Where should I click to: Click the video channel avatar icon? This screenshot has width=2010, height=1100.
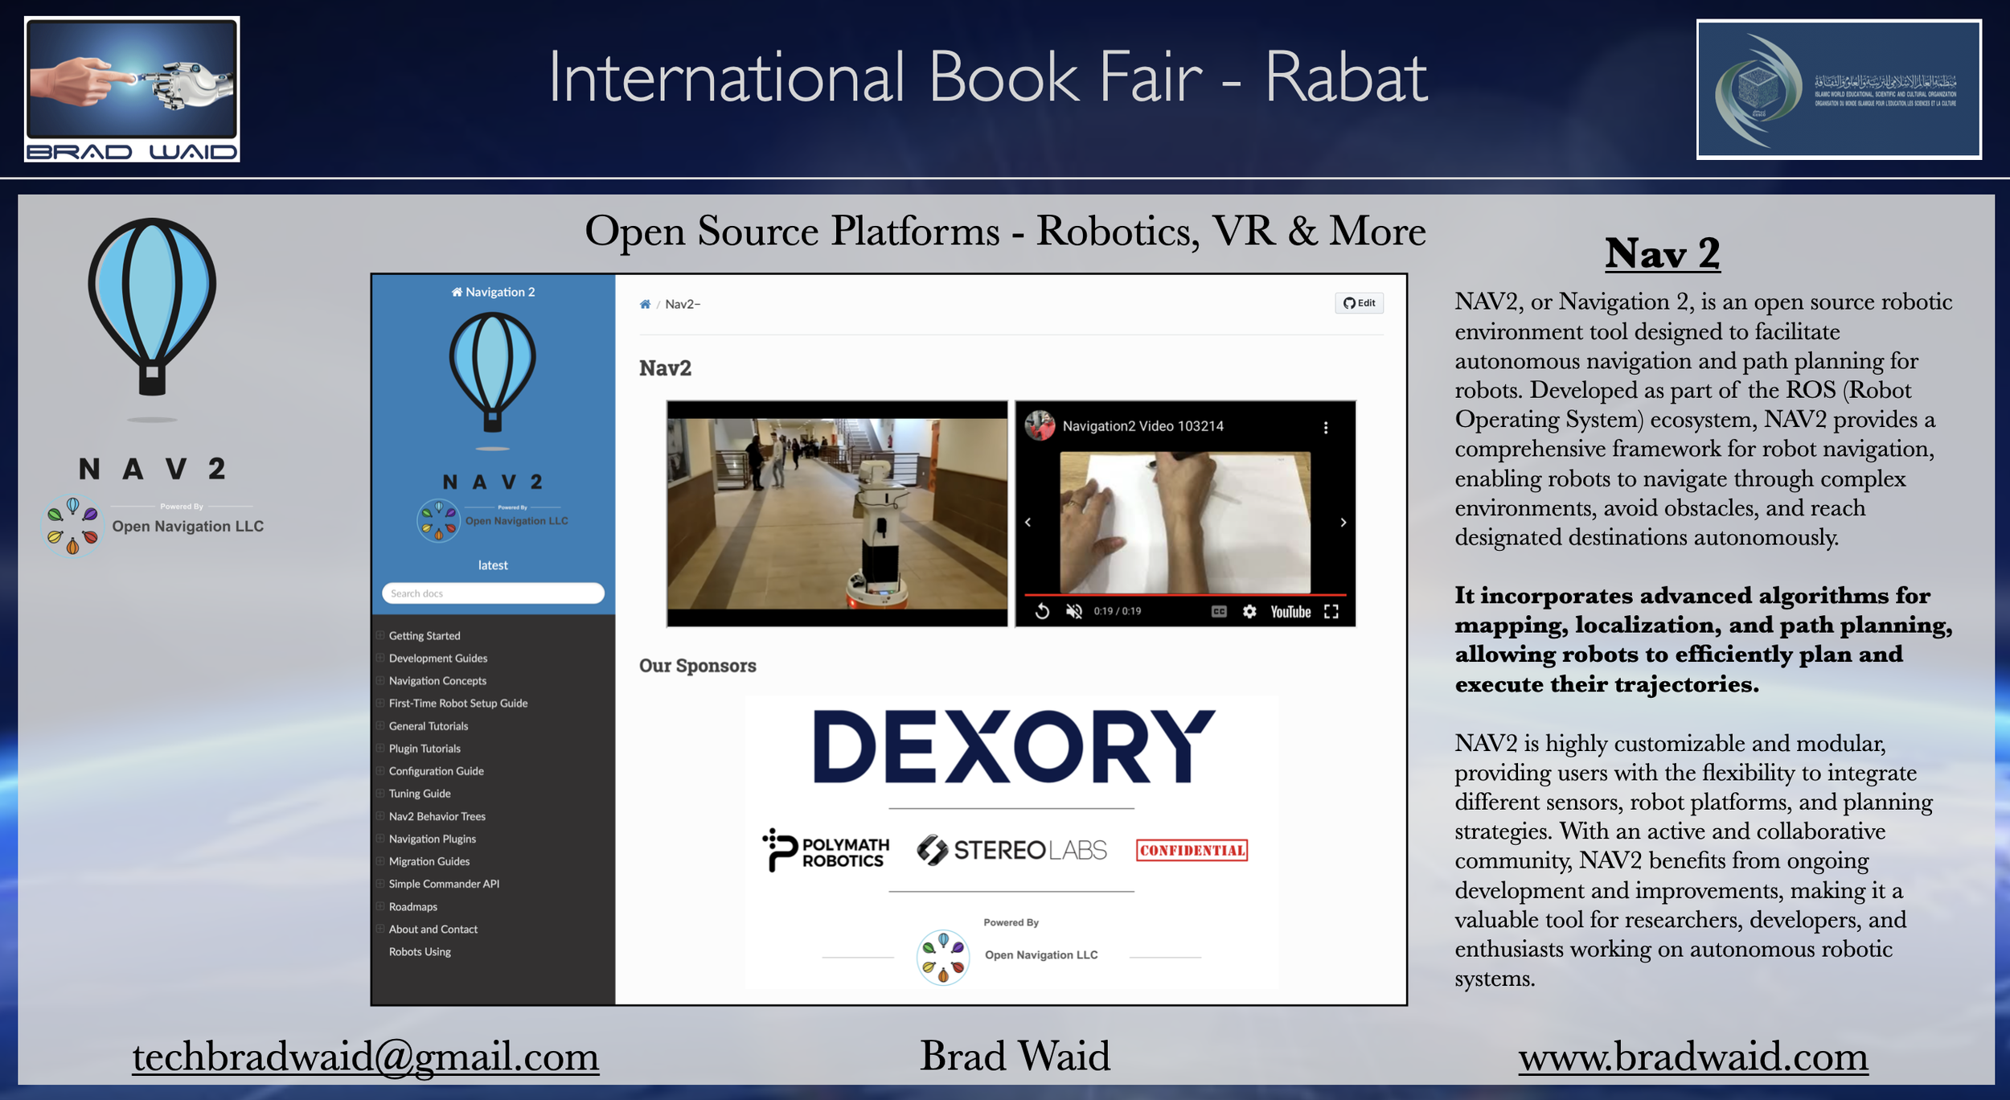[1040, 425]
